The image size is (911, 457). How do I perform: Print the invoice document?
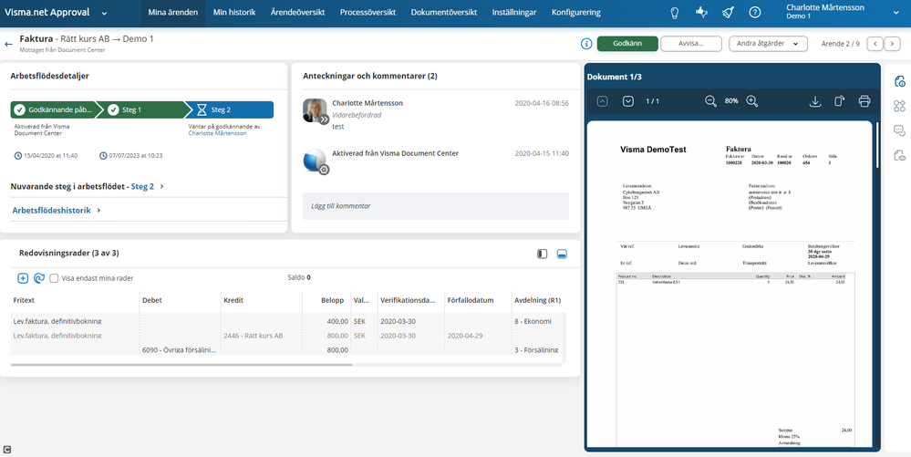coord(864,101)
